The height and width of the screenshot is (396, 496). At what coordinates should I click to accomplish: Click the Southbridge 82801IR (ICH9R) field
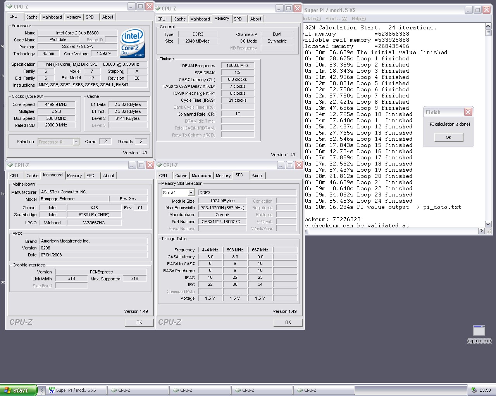coord(94,215)
